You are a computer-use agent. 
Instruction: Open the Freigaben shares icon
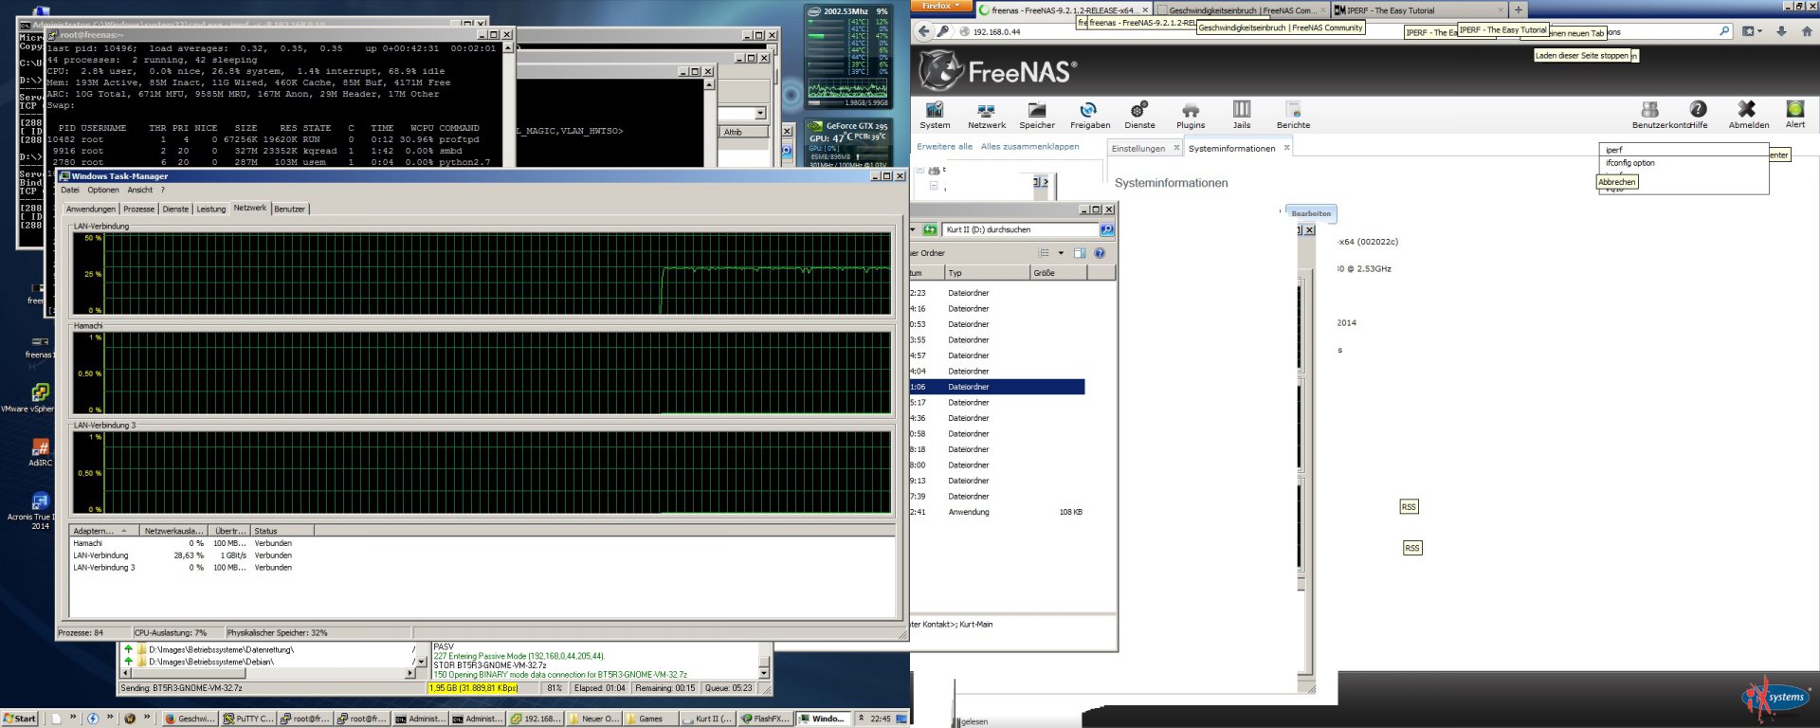click(x=1089, y=115)
